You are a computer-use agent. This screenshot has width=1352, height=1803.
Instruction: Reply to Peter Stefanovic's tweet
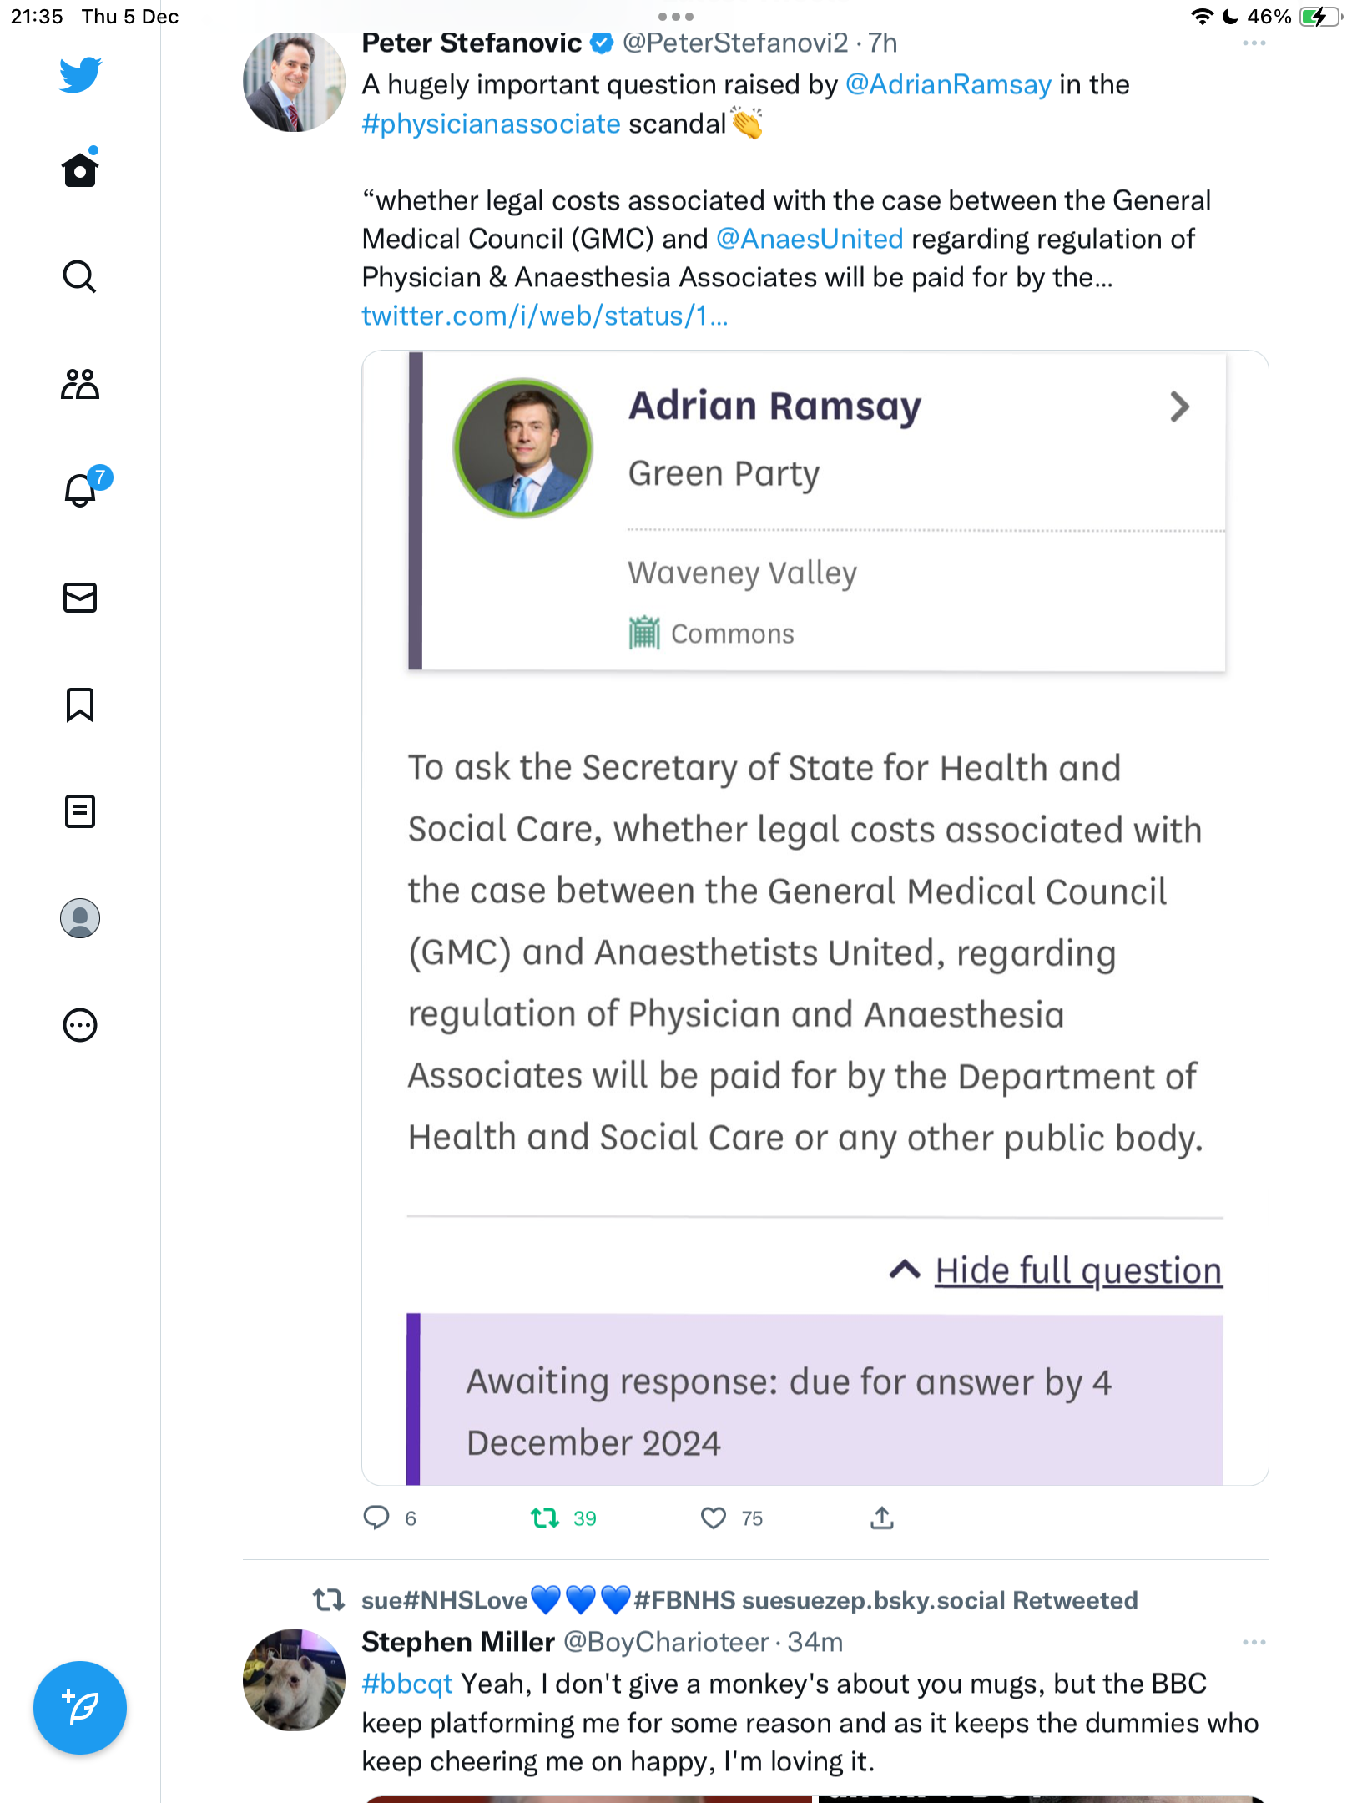pos(376,1517)
